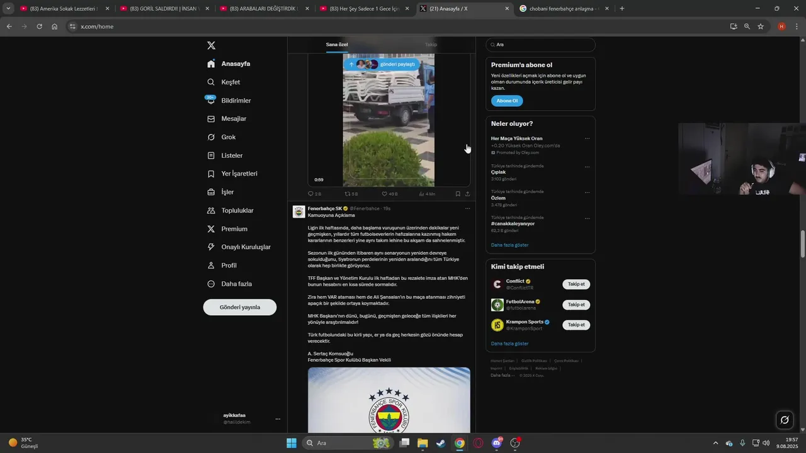
Task: Go to Anasayfa in sidebar
Action: pos(230,64)
